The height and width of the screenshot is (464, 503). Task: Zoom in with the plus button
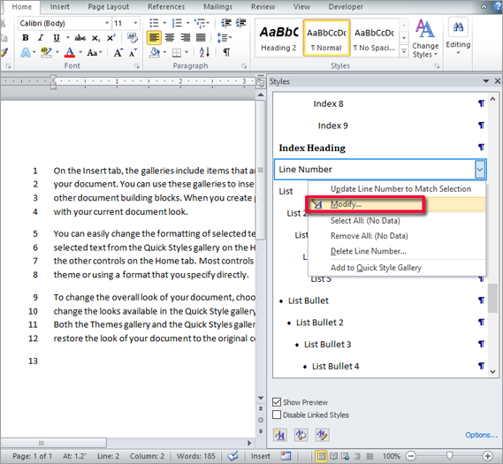(488, 456)
